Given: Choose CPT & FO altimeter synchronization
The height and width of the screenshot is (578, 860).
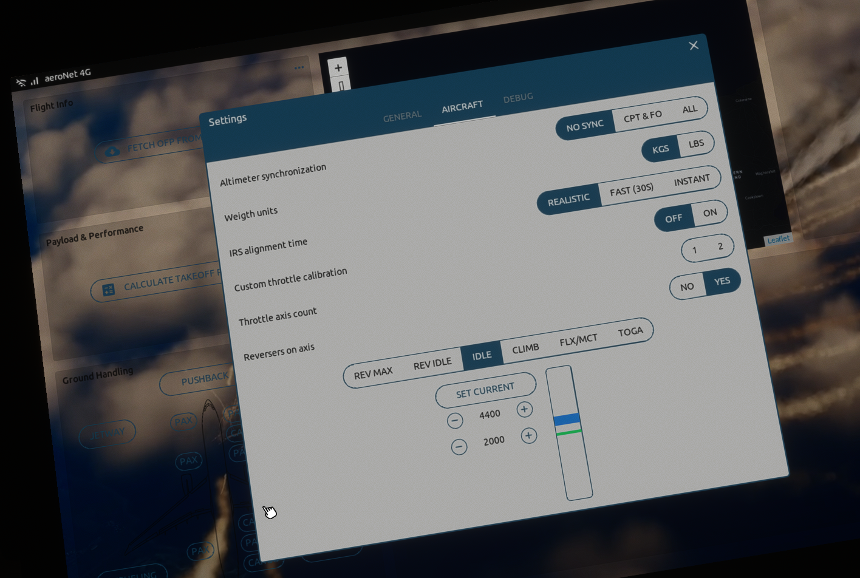Looking at the screenshot, I should [643, 115].
